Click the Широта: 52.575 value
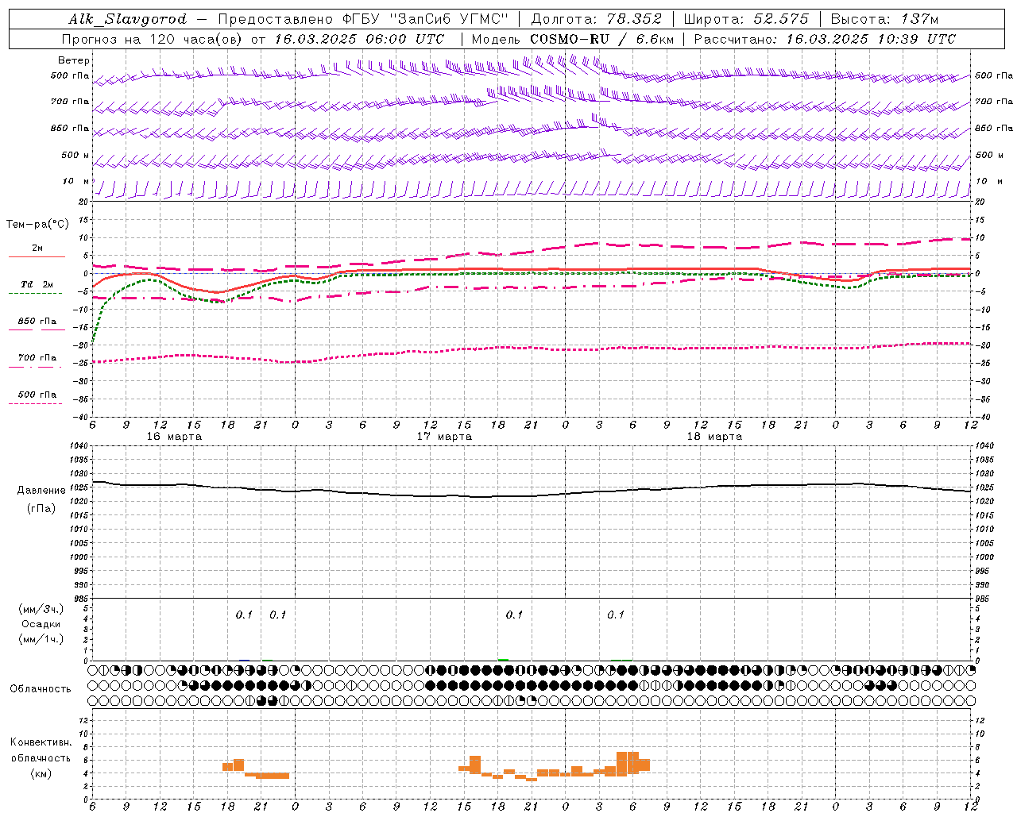 pos(746,19)
